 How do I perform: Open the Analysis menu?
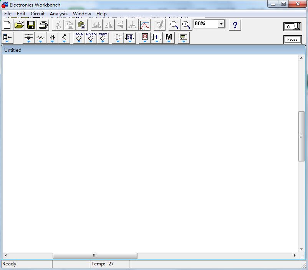click(x=59, y=14)
